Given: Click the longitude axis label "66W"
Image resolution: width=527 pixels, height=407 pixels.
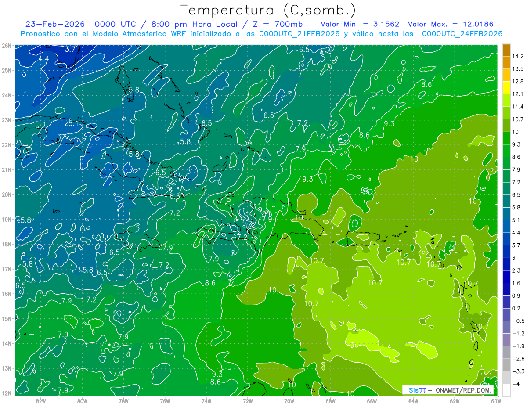Looking at the screenshot, I should [x=372, y=400].
